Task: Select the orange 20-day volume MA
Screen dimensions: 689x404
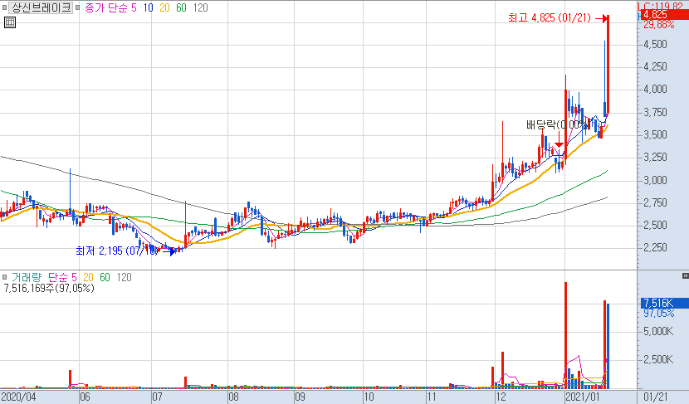Action: coord(88,277)
